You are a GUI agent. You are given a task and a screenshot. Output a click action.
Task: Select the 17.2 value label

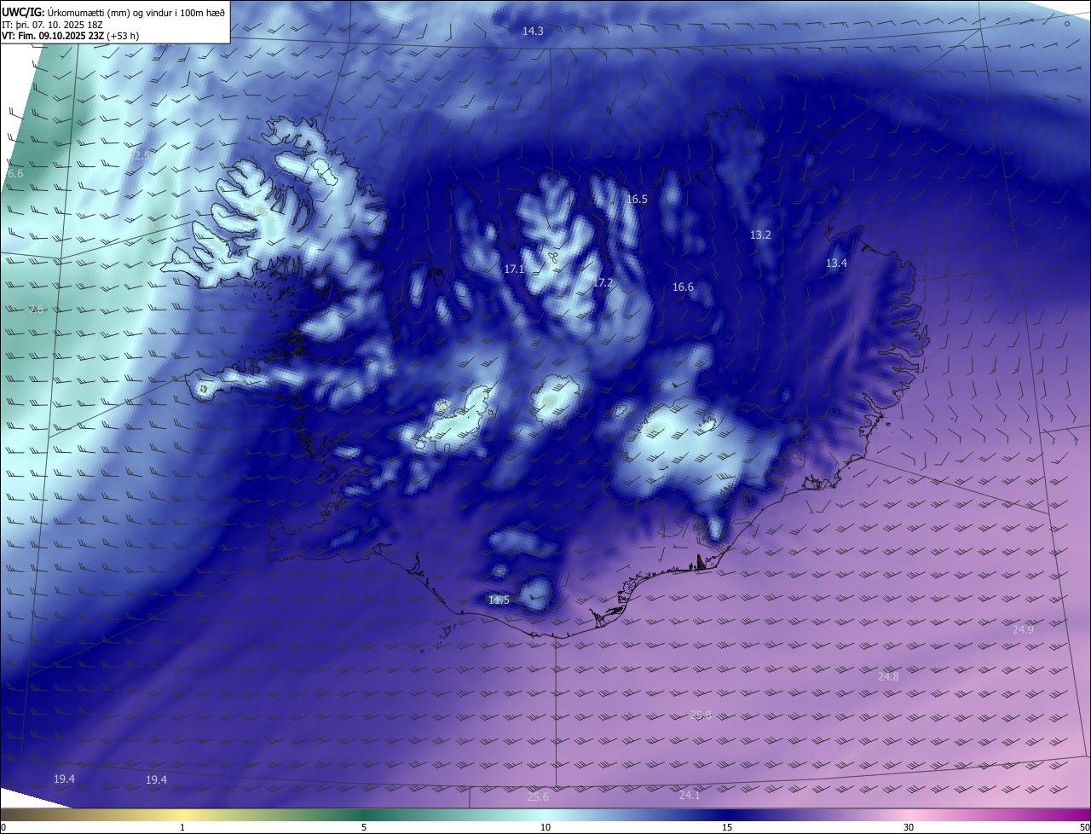603,282
